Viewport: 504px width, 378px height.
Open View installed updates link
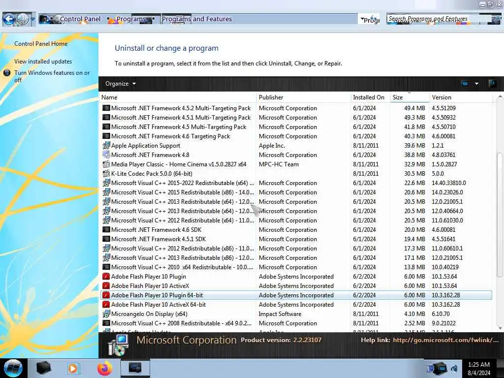click(x=43, y=62)
